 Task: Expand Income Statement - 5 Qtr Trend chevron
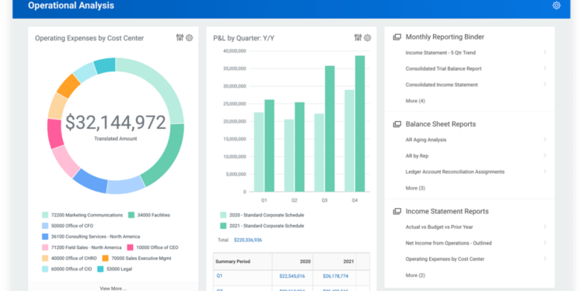pos(545,52)
